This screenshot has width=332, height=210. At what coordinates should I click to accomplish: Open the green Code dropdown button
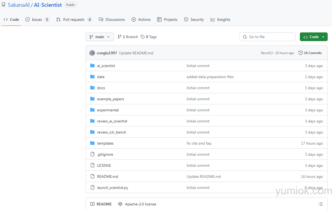pos(313,37)
